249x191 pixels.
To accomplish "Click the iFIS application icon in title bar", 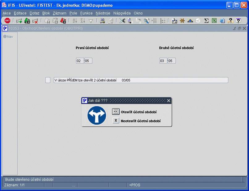I will (4, 5).
